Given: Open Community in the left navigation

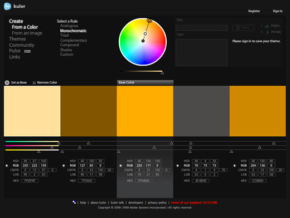Looking at the screenshot, I should coord(22,45).
